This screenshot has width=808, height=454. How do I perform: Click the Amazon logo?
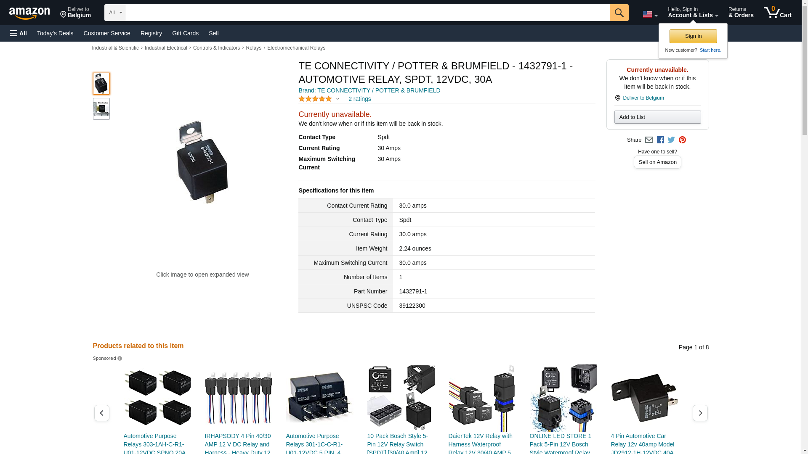click(29, 13)
